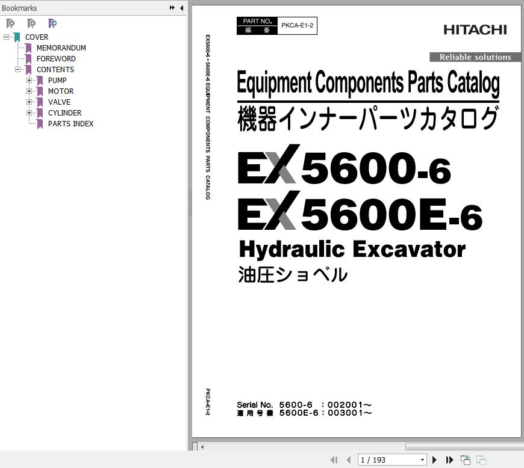The width and height of the screenshot is (524, 468).
Task: Collapse the Bookmarks panel with the left arrow
Action: click(181, 8)
